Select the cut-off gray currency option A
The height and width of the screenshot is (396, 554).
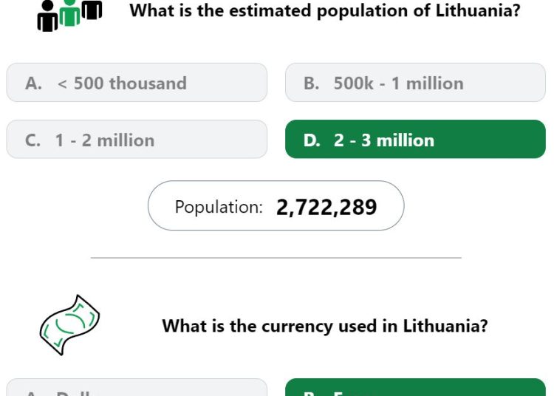click(137, 387)
